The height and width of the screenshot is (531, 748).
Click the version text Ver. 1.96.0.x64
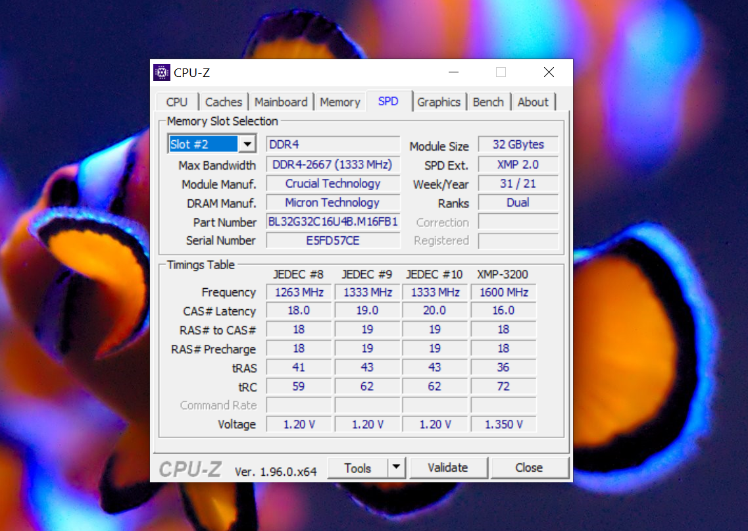(x=275, y=472)
